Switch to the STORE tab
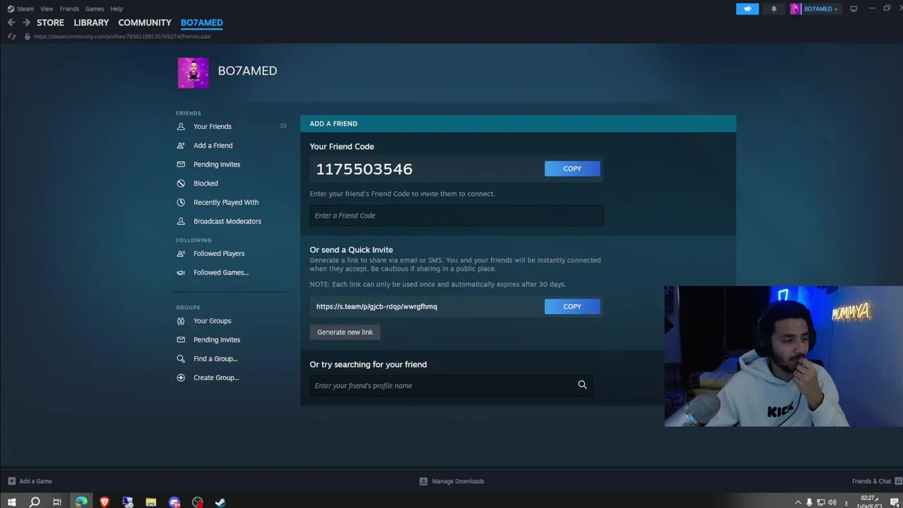The width and height of the screenshot is (903, 508). (x=50, y=23)
